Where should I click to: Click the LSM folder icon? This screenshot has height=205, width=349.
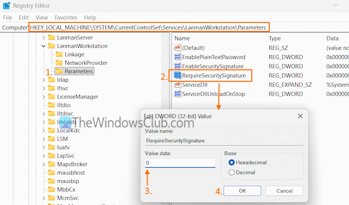(x=51, y=139)
